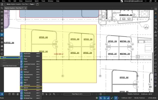Open the Thumbnails grid panel icon in left sidebar
The image size is (158, 100).
tap(2, 23)
